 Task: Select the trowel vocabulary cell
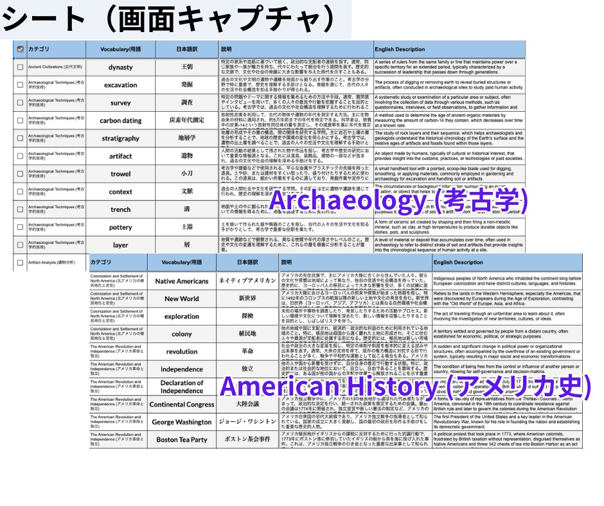pos(121,173)
